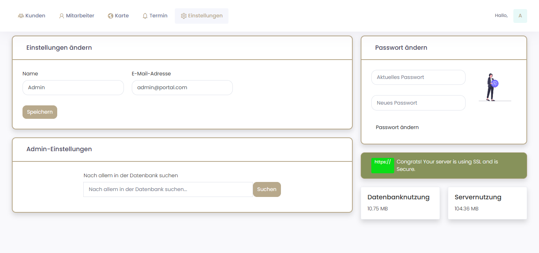This screenshot has width=539, height=253.
Task: Open the Kunden menu item
Action: [x=35, y=16]
